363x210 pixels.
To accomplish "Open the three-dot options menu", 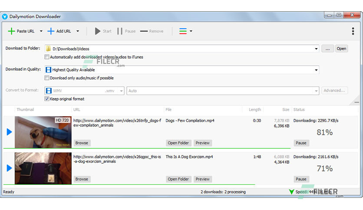I will pos(353,31).
